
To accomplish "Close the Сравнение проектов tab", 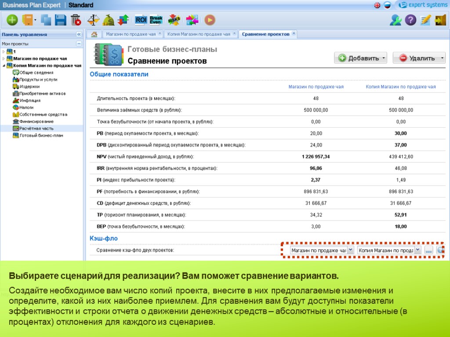I will 294,33.
